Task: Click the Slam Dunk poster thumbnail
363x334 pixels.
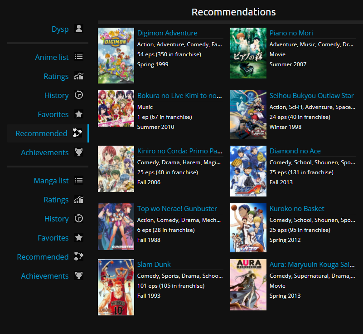Action: tap(116, 287)
